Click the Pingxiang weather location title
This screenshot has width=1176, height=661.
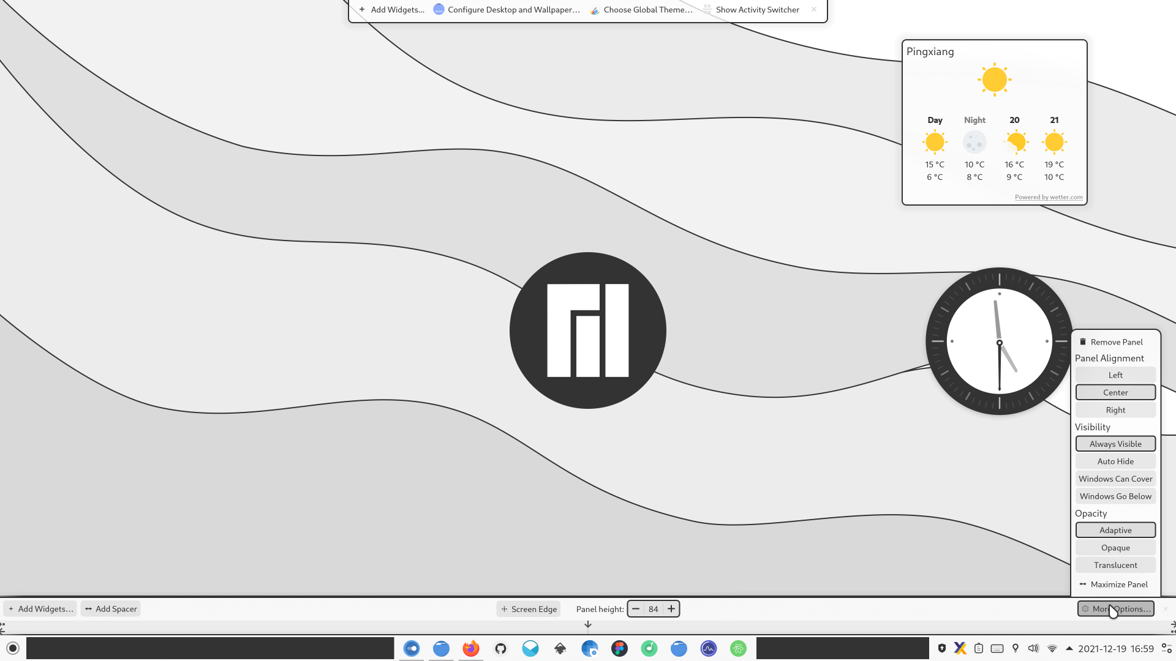pyautogui.click(x=930, y=52)
